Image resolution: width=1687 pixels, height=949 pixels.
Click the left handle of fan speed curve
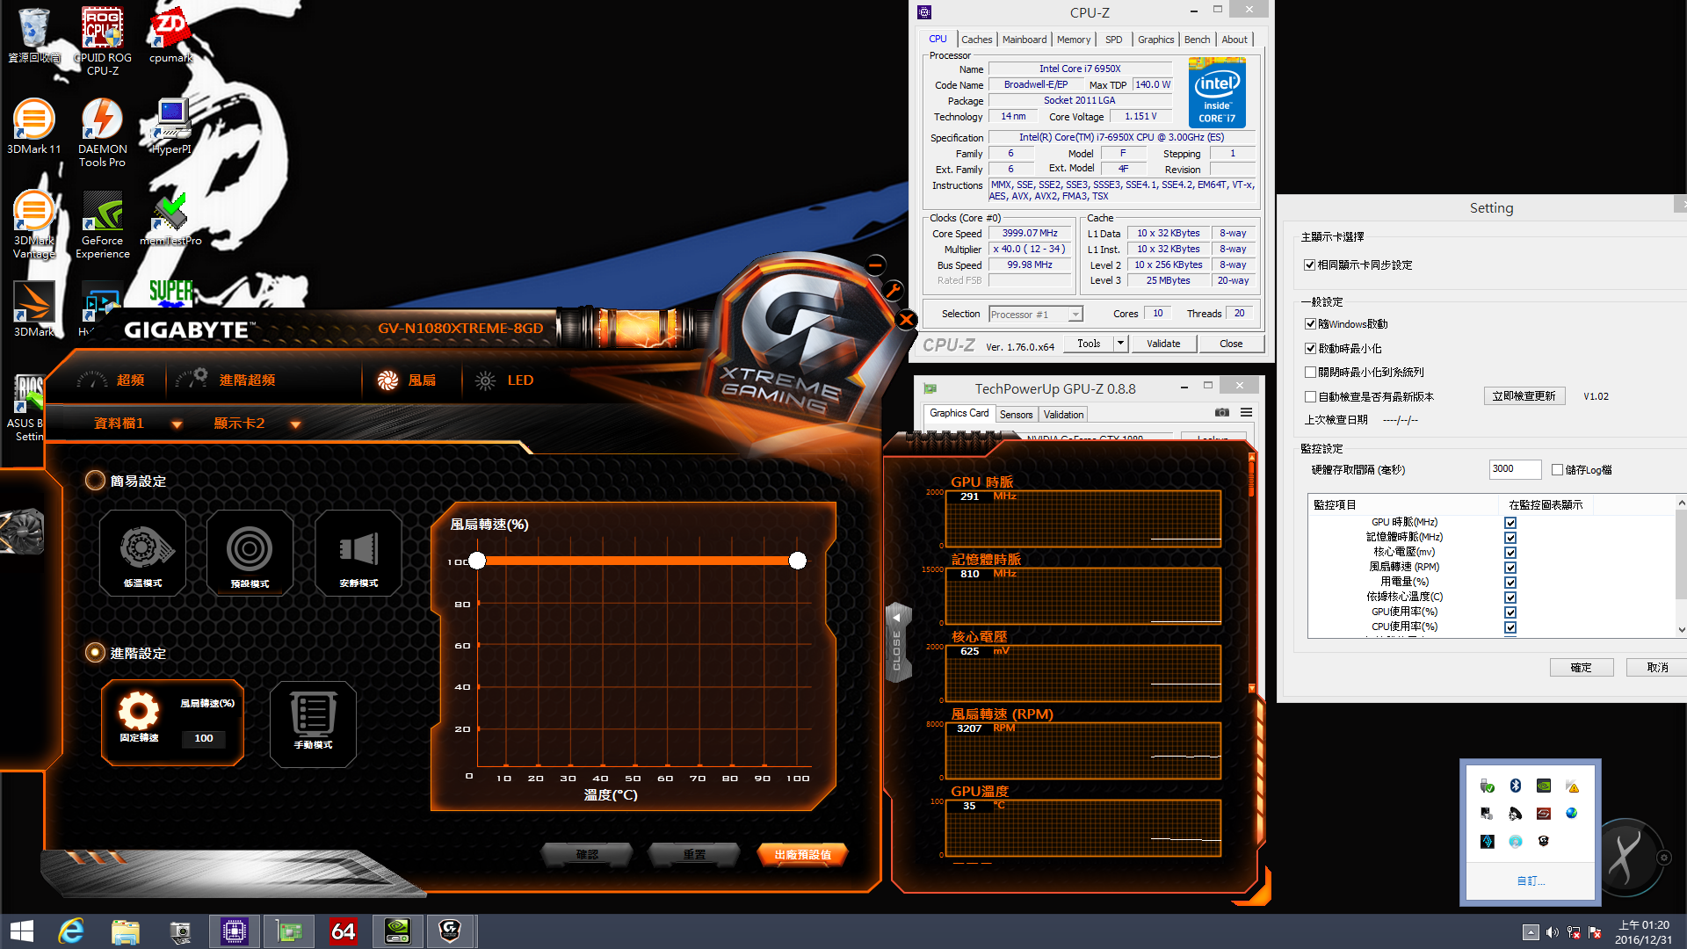coord(477,561)
